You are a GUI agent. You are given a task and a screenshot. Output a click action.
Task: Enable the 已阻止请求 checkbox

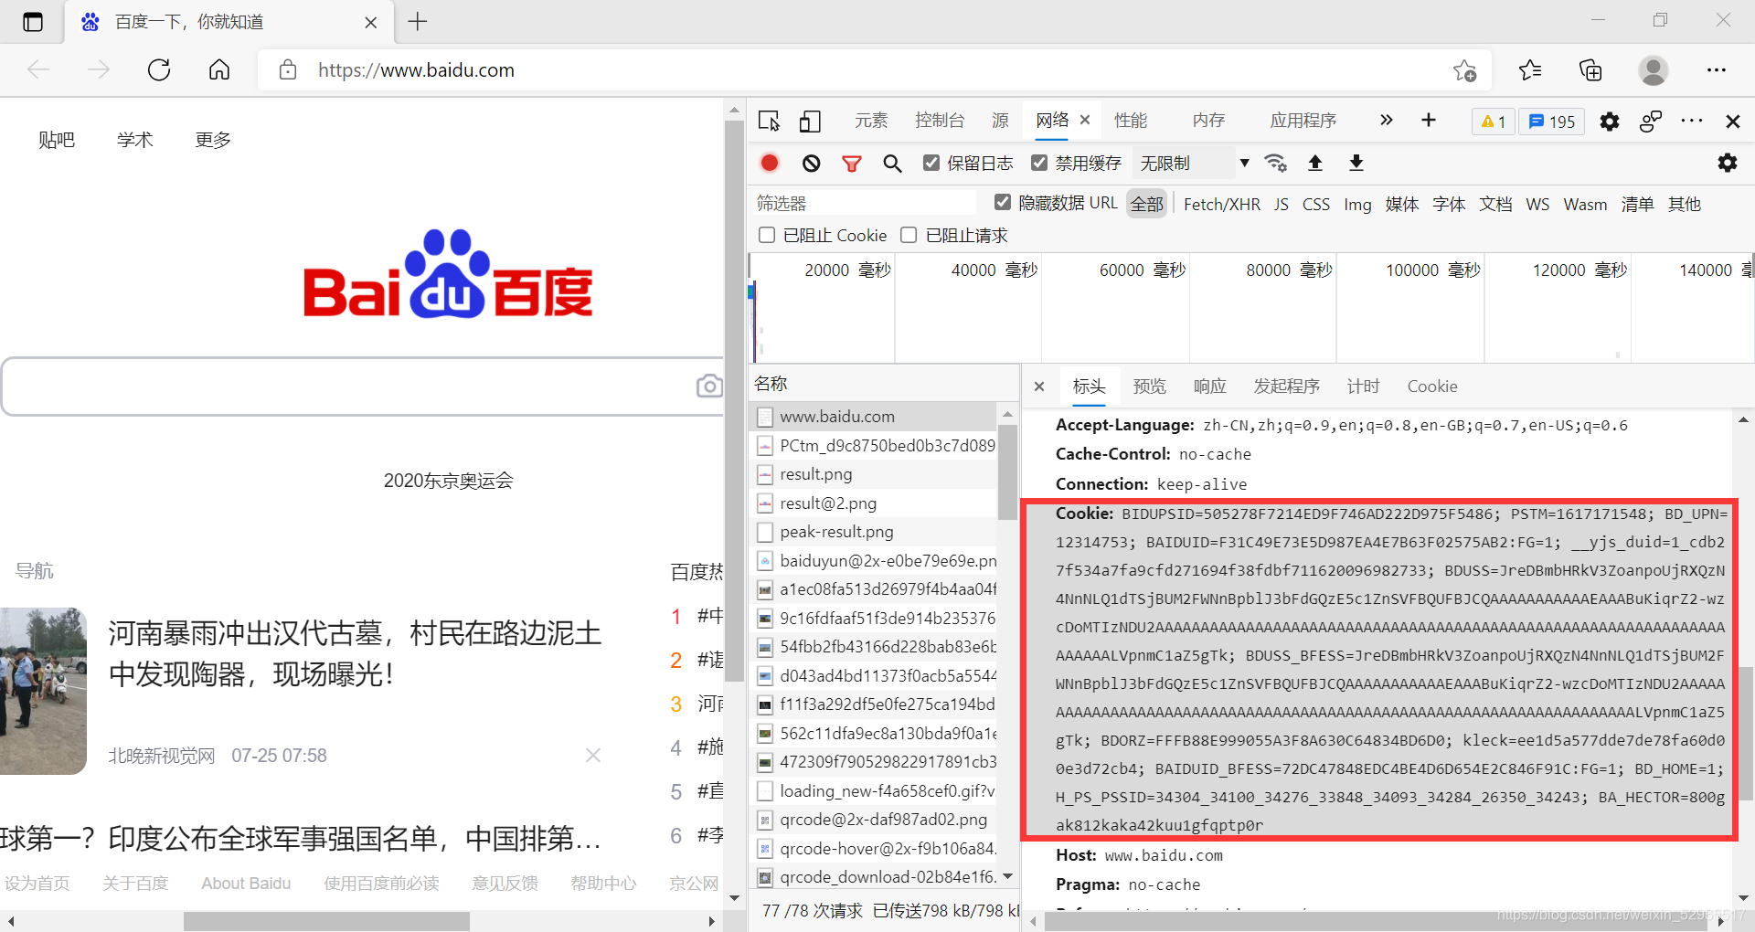coord(909,235)
